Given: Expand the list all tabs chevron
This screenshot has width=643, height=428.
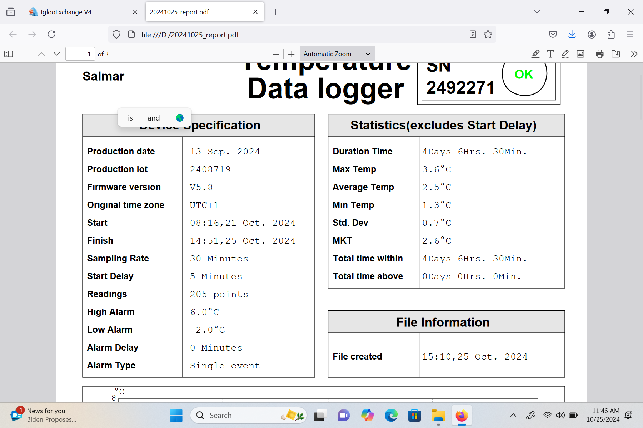Looking at the screenshot, I should pos(537,12).
